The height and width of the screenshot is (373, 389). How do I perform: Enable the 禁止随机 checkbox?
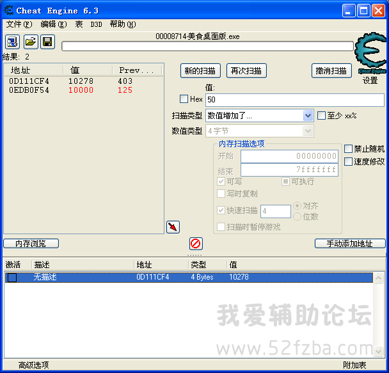349,148
